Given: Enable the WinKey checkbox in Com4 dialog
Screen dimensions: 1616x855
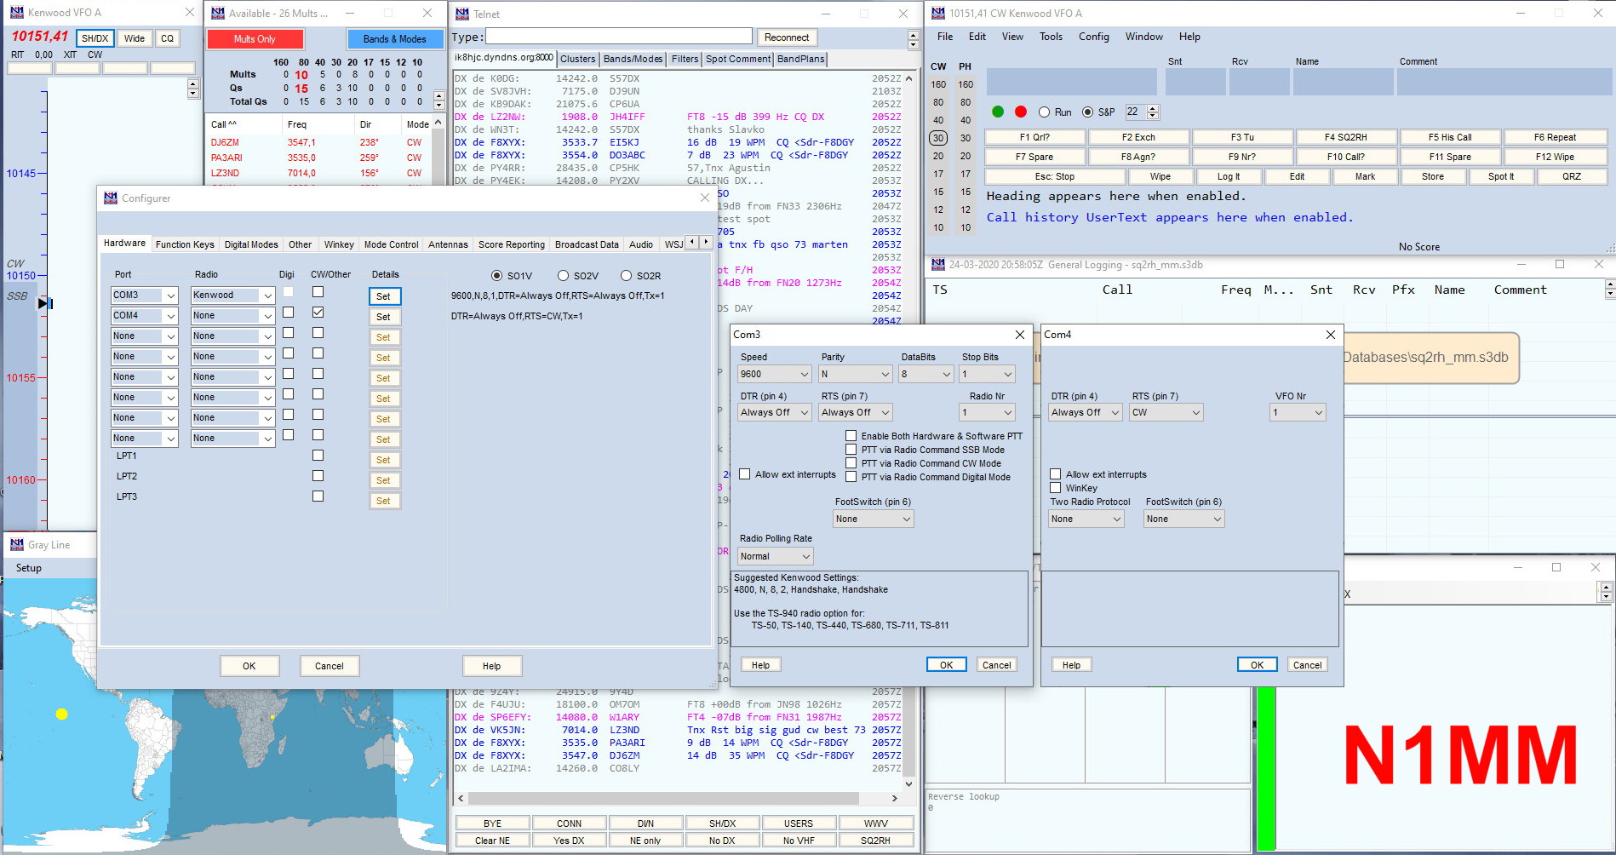Looking at the screenshot, I should click(x=1056, y=488).
